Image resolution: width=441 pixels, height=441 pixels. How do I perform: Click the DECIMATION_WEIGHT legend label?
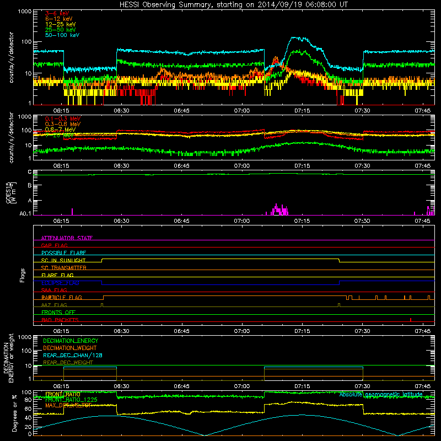[70, 348]
